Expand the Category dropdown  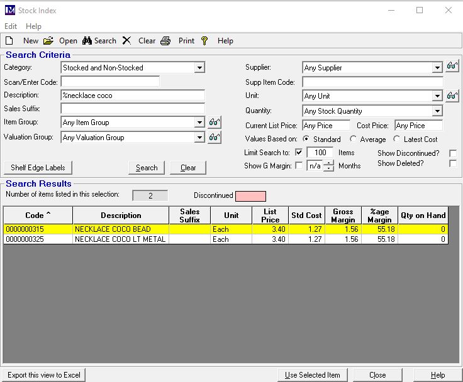(199, 68)
